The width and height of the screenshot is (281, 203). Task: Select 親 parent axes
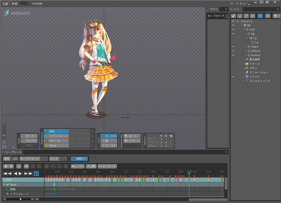pyautogui.click(x=109, y=141)
